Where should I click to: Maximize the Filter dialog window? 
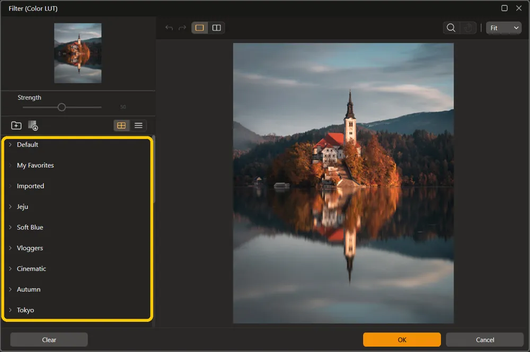(x=505, y=8)
